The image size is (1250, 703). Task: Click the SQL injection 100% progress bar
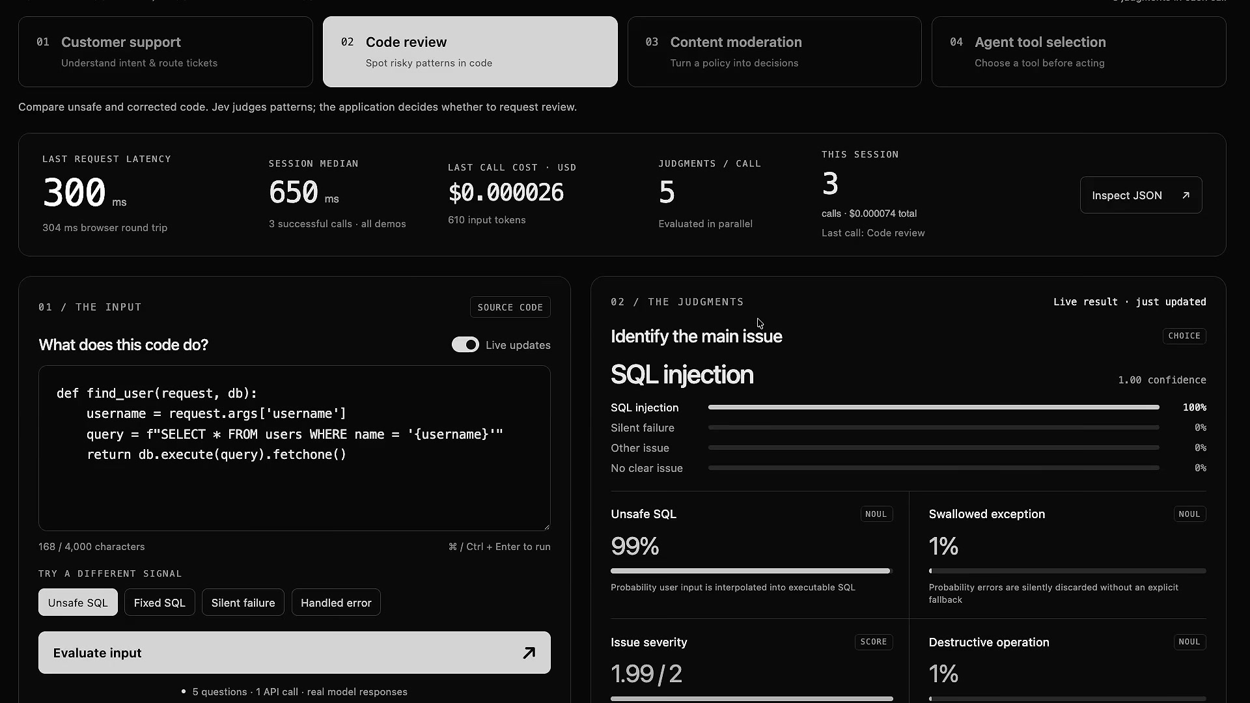click(934, 407)
